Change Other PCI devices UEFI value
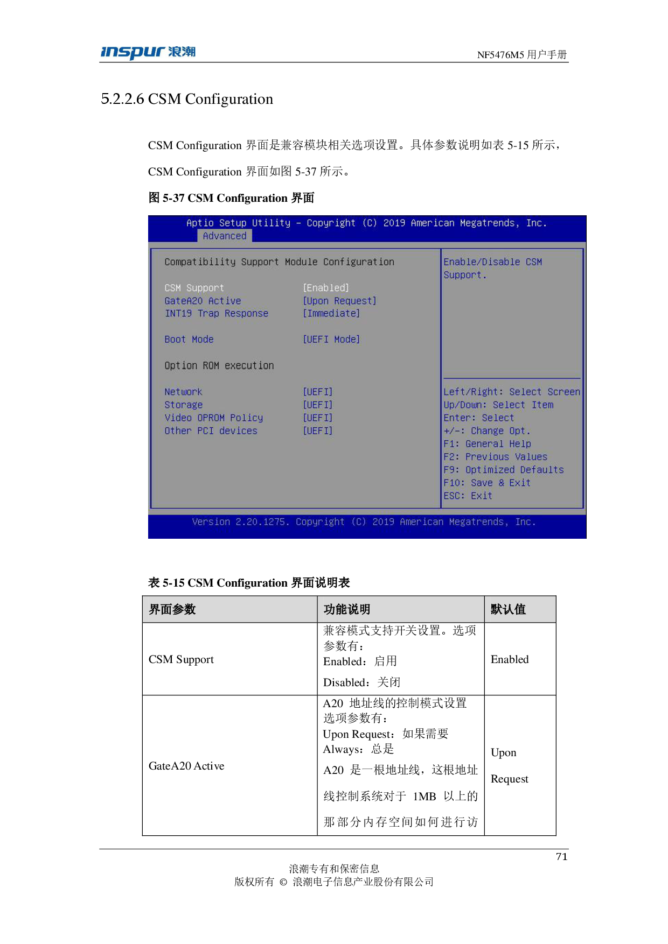 317,431
